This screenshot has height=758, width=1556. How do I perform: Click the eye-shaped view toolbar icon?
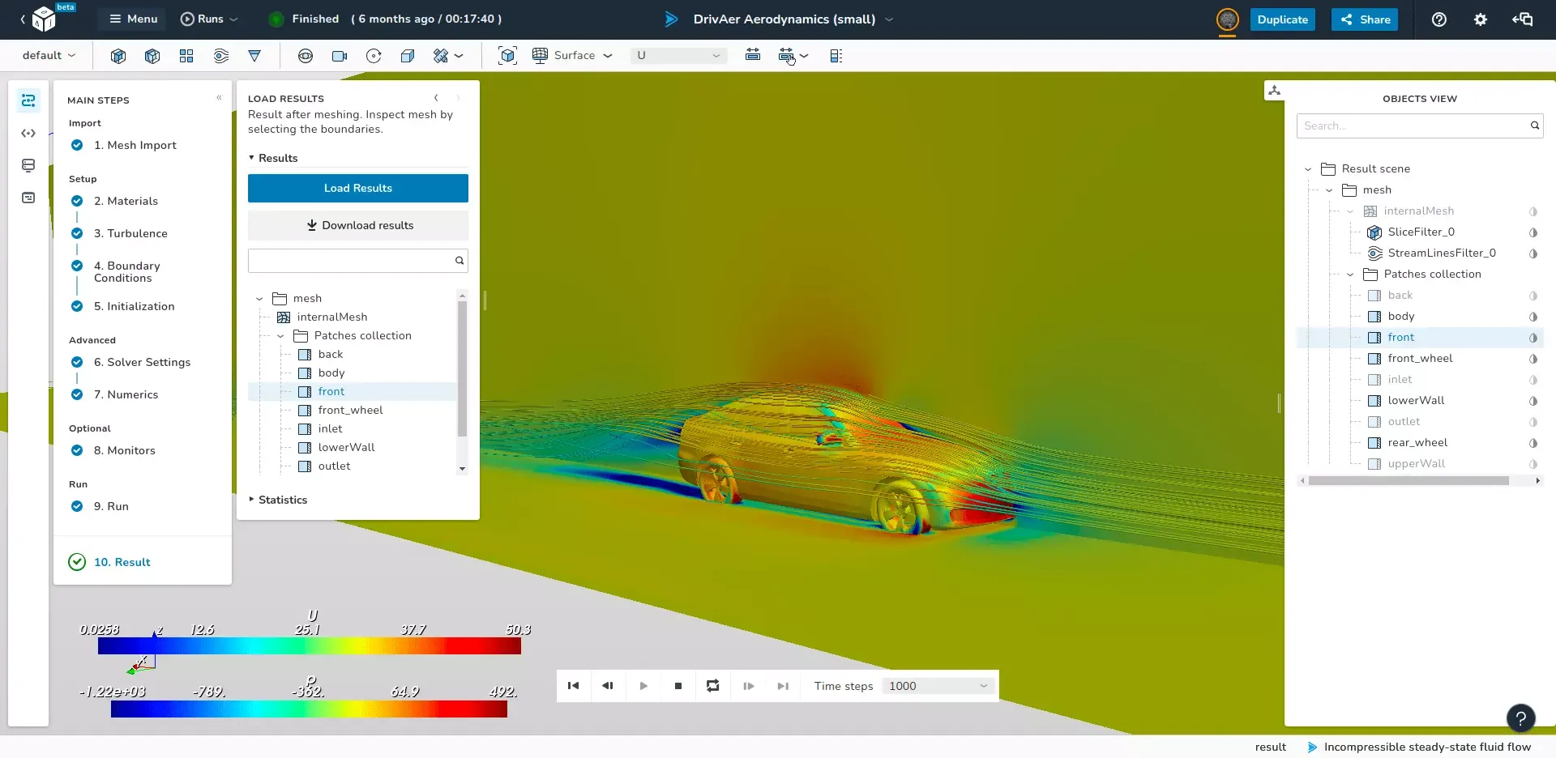[306, 56]
